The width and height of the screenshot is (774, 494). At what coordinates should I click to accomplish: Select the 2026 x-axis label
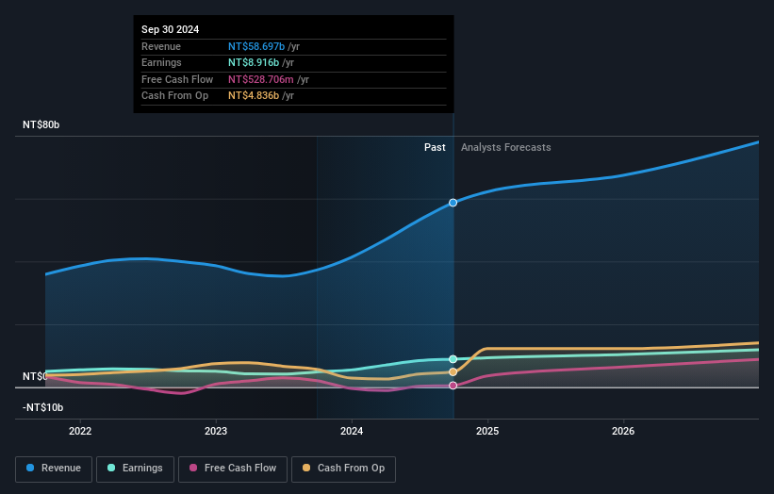(x=623, y=431)
